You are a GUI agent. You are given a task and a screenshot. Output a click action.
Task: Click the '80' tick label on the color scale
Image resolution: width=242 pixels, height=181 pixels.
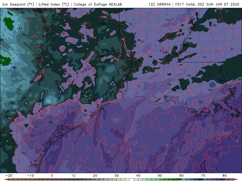point(225,176)
